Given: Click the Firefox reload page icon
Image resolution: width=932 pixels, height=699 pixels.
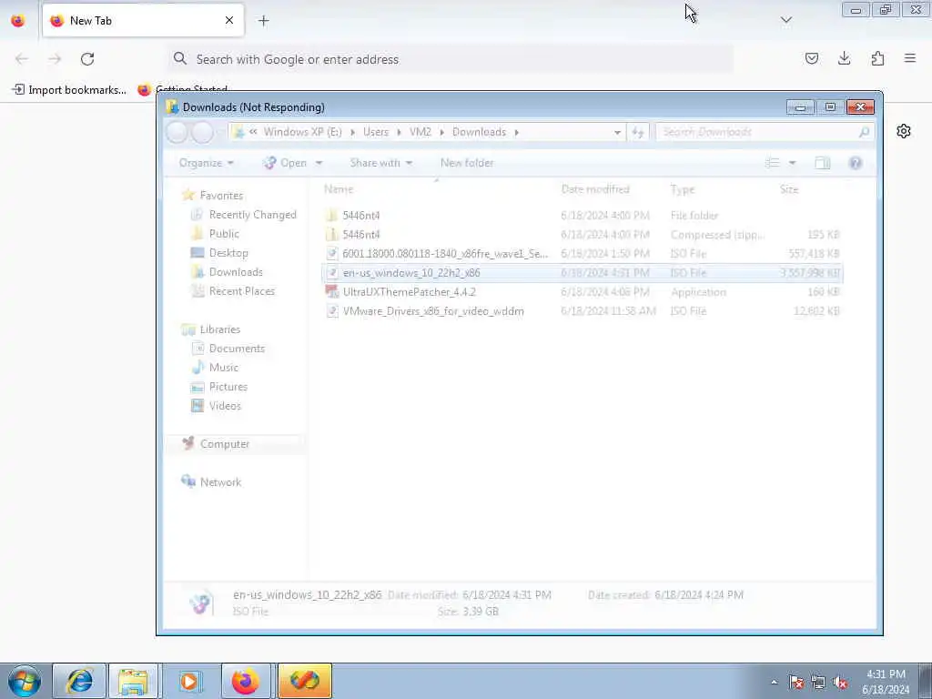Looking at the screenshot, I should pos(87,59).
